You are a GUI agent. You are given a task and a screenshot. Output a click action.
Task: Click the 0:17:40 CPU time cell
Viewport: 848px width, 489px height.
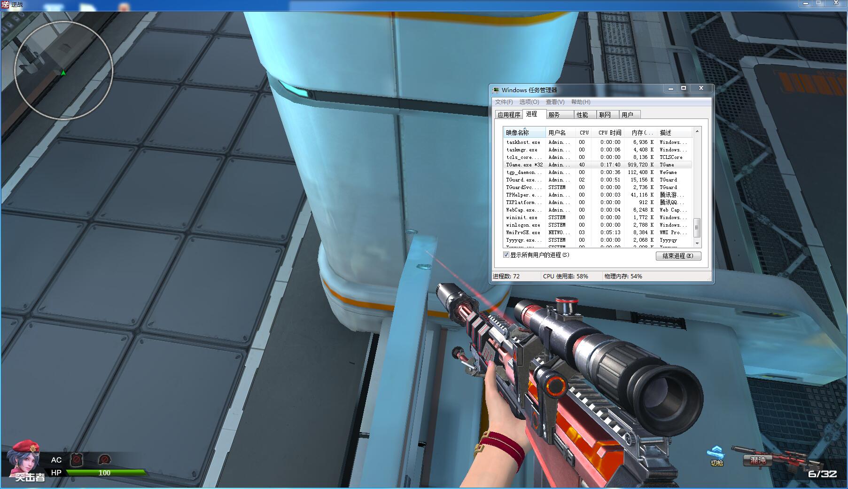[610, 165]
